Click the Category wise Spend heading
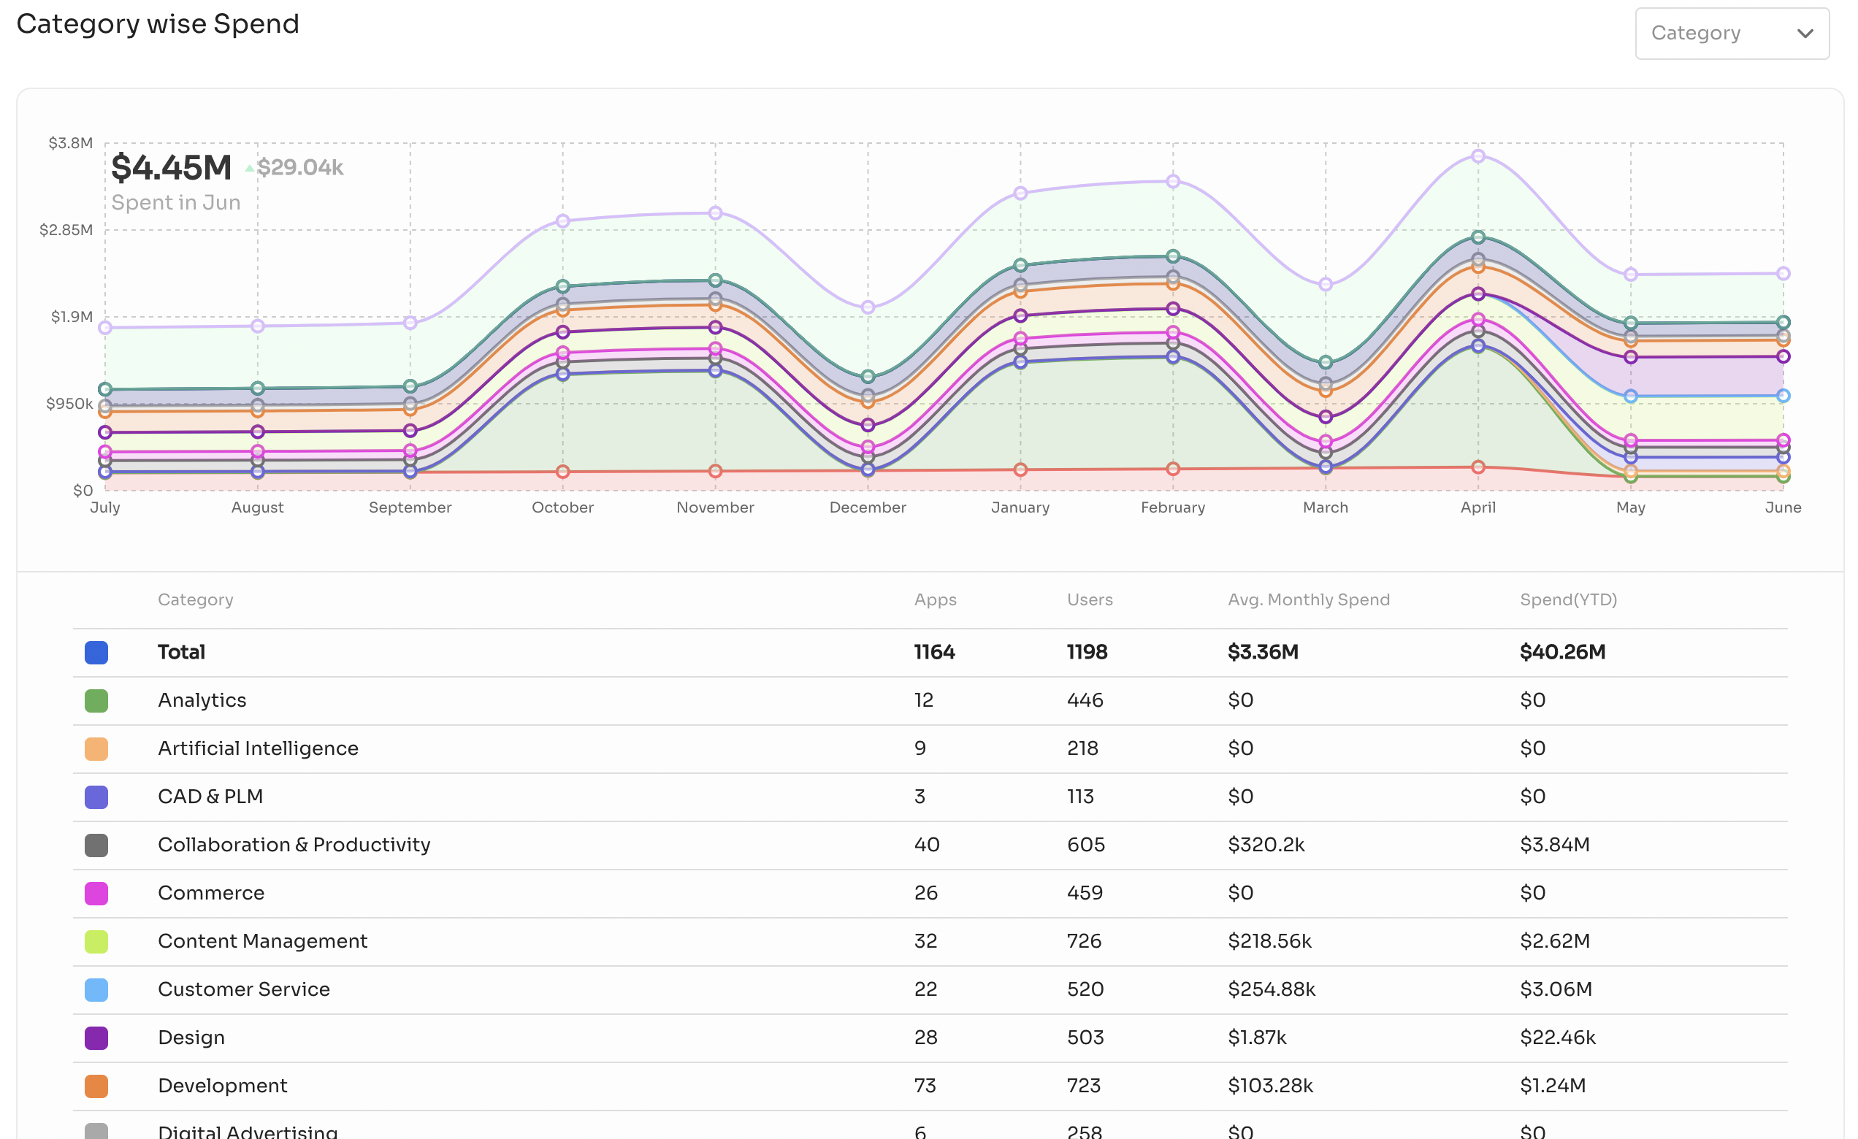Screen dimensions: 1858x1139 click(x=158, y=24)
